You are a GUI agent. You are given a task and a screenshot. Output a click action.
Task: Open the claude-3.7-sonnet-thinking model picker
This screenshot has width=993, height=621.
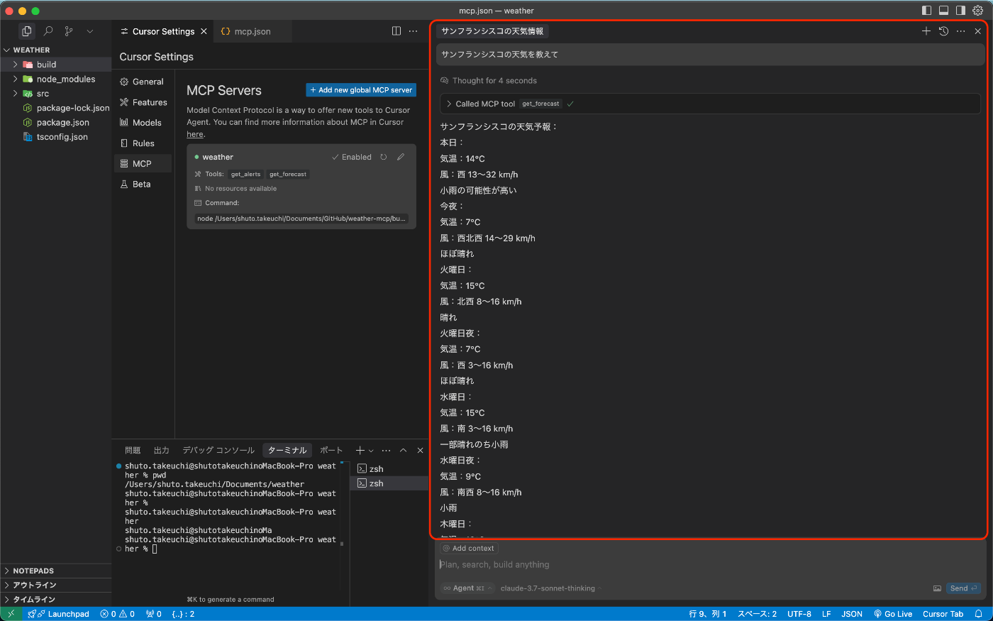pos(550,588)
